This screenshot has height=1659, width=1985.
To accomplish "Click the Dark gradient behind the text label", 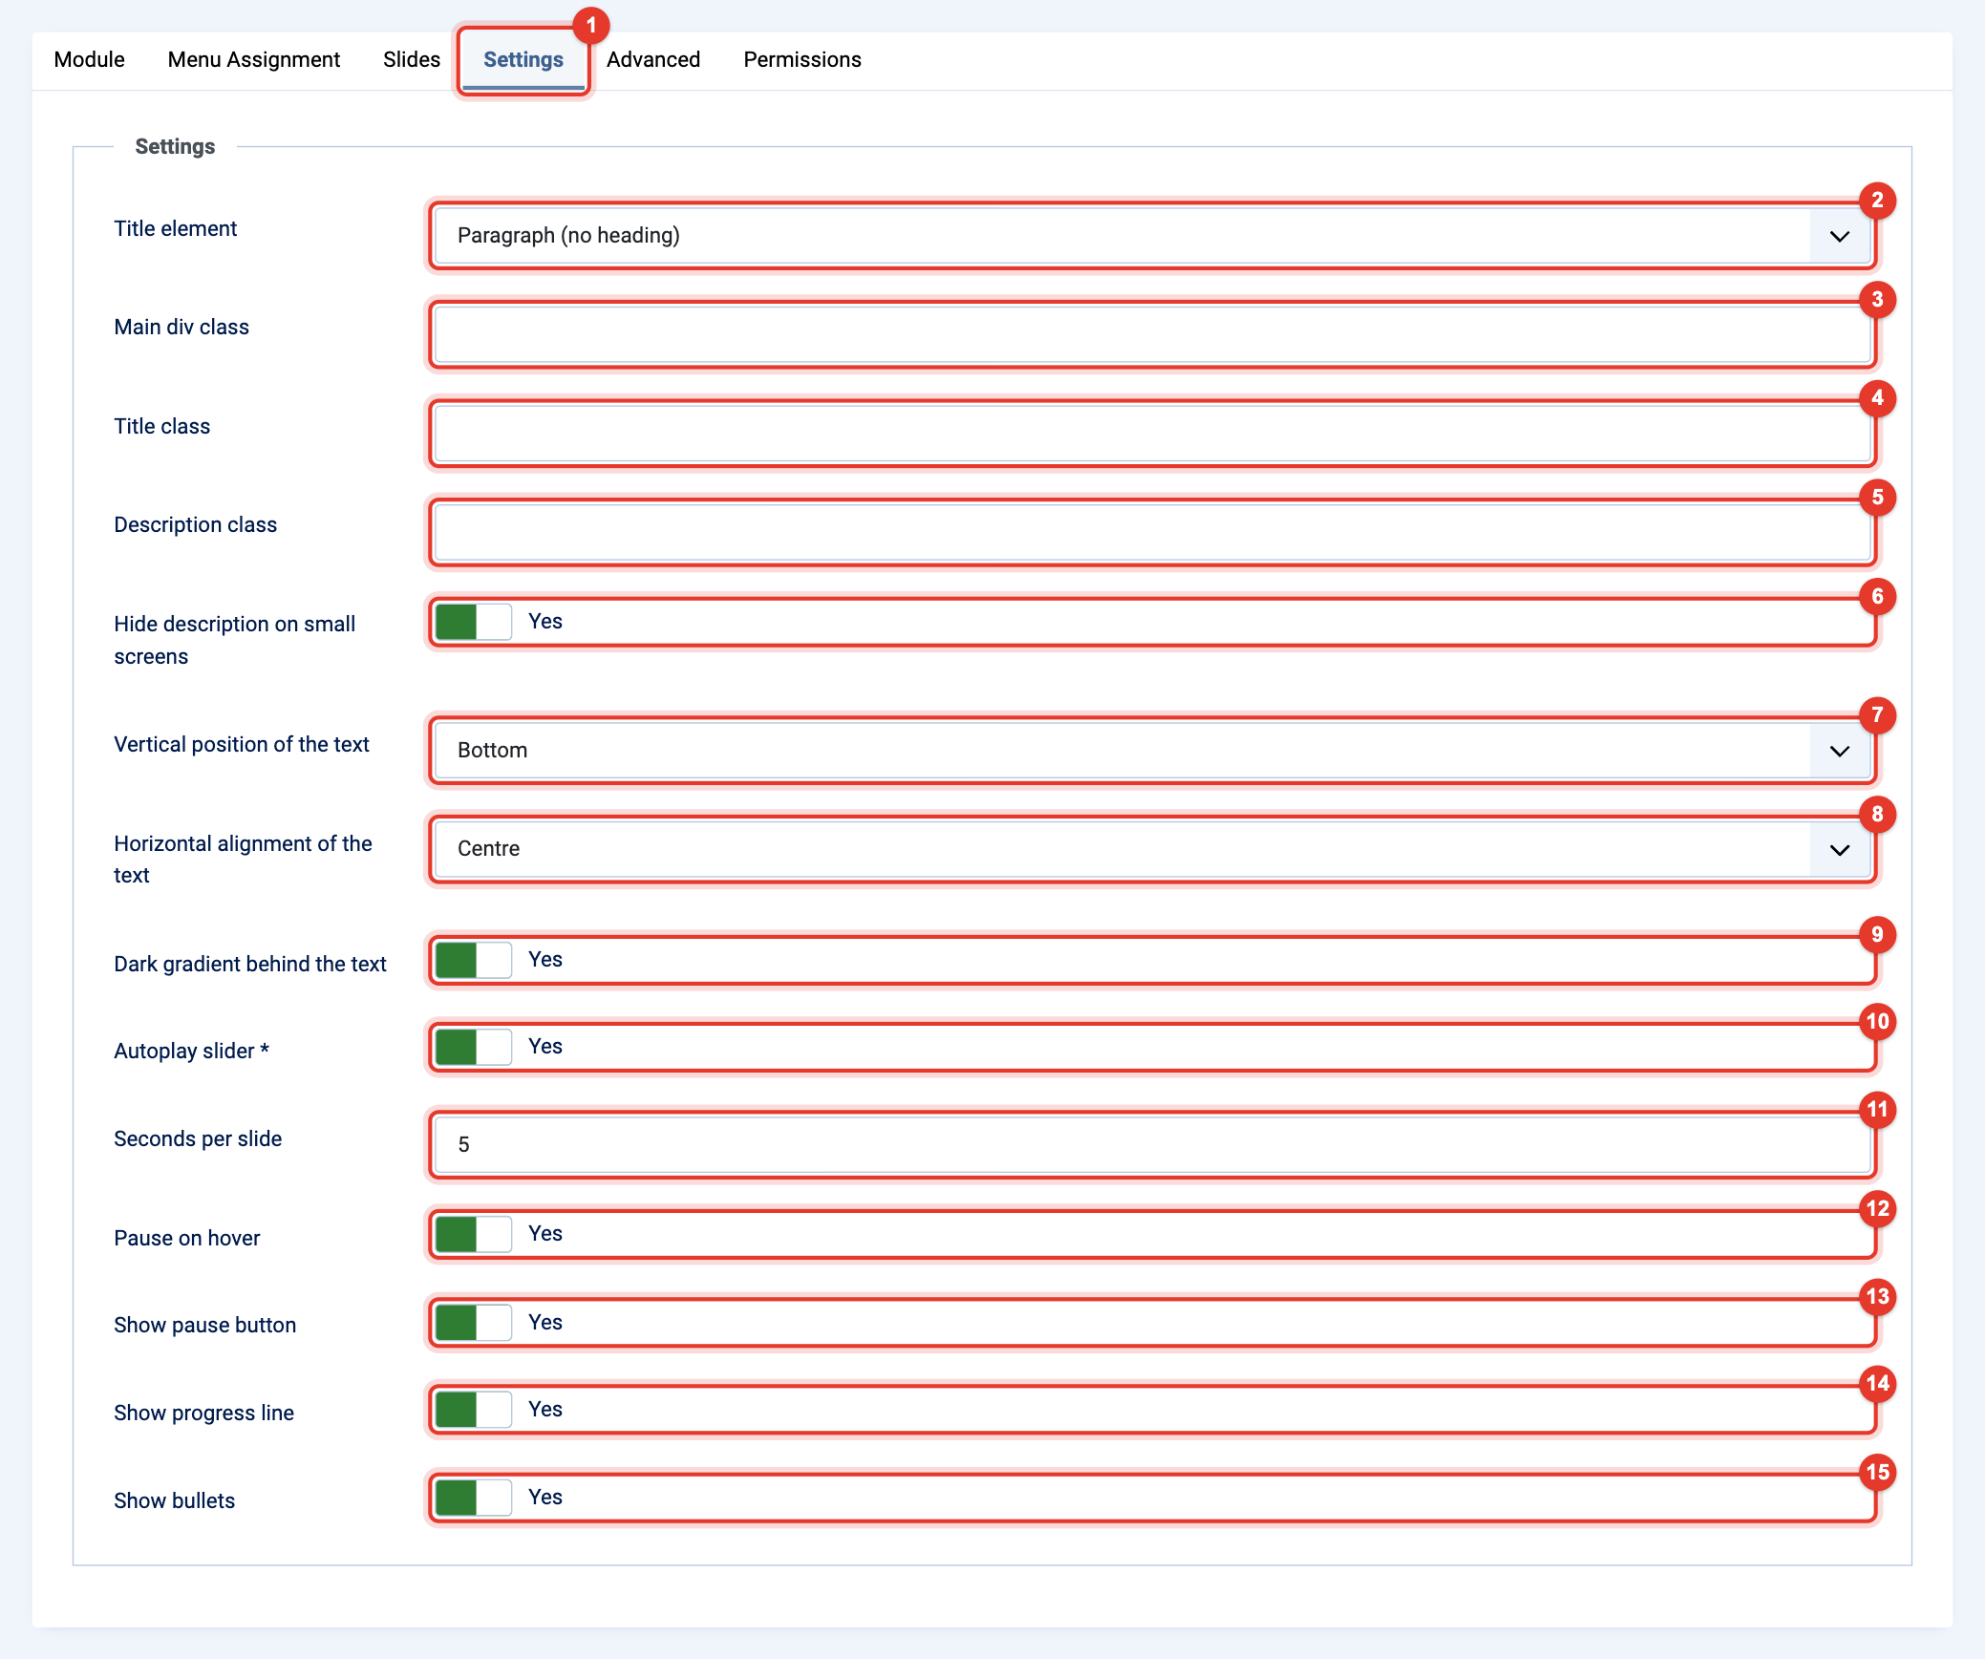I will coord(249,964).
